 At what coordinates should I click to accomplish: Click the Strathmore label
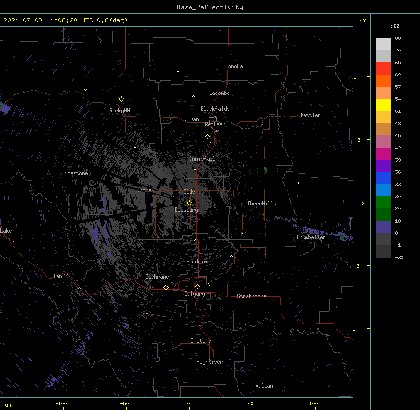(x=251, y=296)
